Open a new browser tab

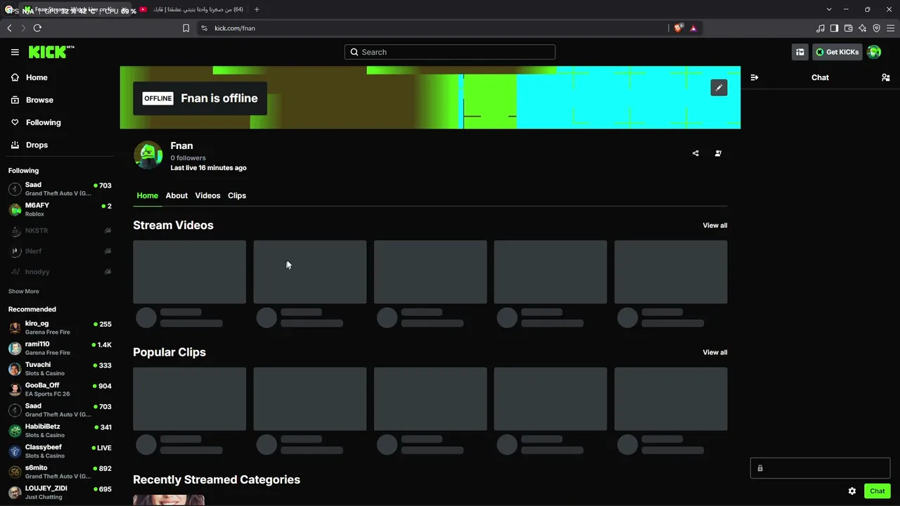click(x=257, y=9)
